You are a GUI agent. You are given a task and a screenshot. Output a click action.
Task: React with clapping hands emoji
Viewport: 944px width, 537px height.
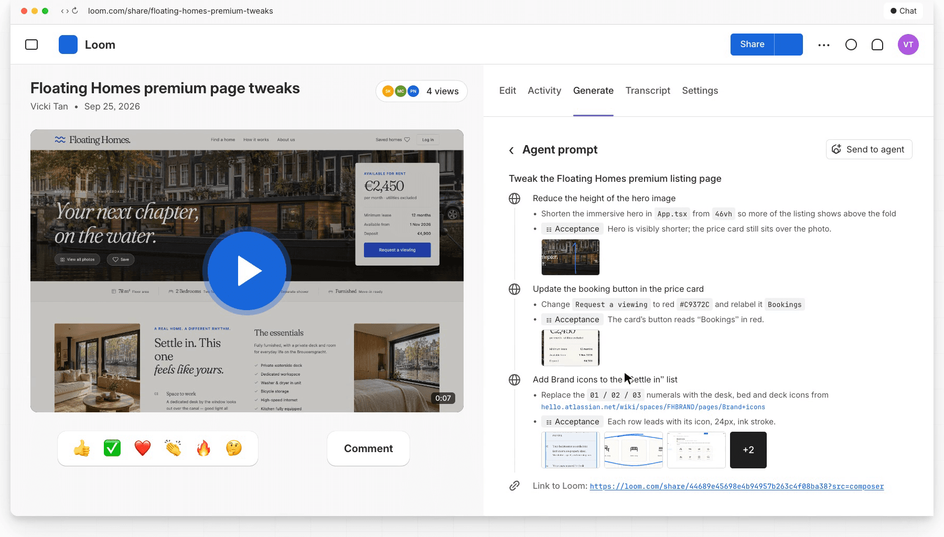point(173,448)
